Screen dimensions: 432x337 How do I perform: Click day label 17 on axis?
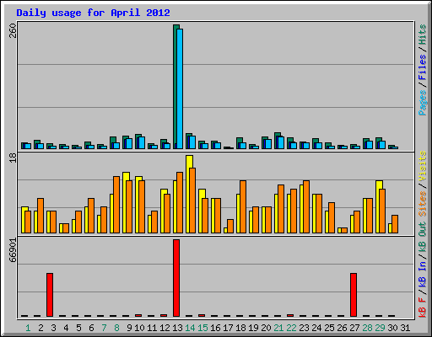tap(228, 328)
